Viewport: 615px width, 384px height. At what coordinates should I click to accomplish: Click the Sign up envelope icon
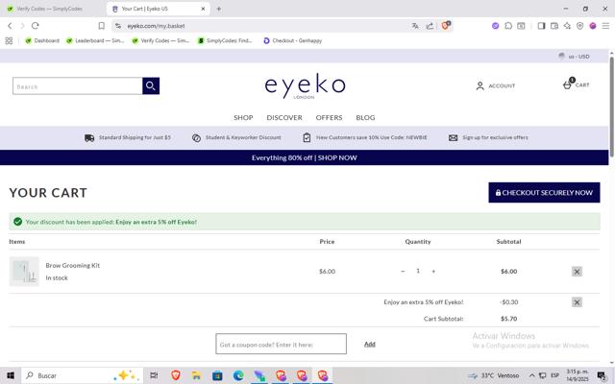pyautogui.click(x=453, y=137)
